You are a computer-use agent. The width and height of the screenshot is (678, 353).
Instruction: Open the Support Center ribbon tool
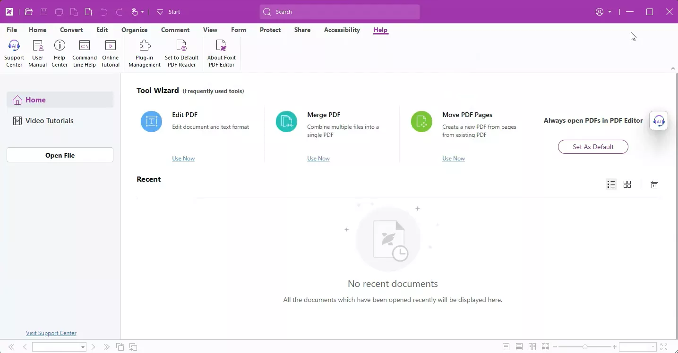(14, 52)
